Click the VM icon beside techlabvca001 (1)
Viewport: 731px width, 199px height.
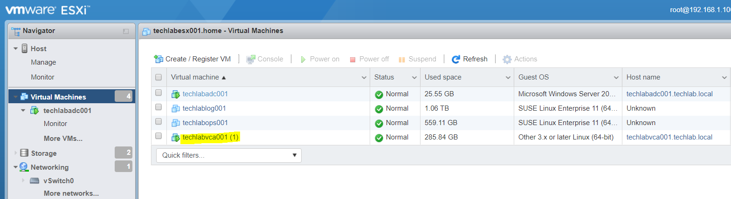point(176,138)
